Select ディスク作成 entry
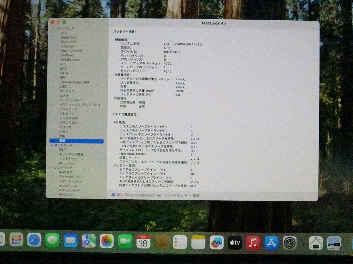353x264 pixels. tap(69, 118)
